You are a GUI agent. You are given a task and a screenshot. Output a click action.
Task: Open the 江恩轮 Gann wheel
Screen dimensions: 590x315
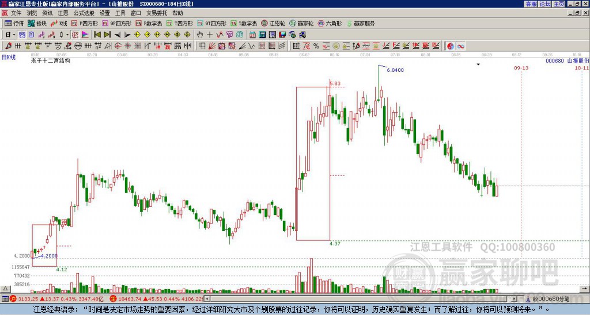click(x=273, y=23)
